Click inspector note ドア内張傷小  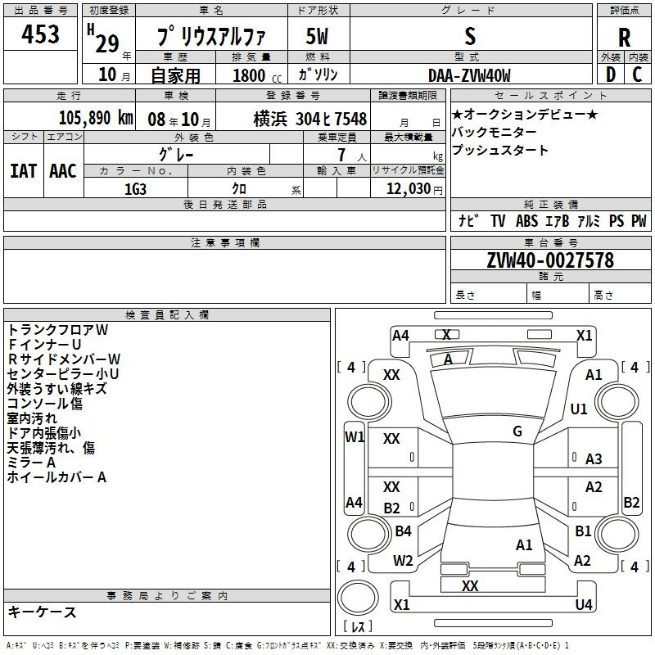44,433
